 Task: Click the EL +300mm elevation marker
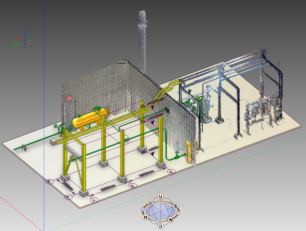(150, 149)
